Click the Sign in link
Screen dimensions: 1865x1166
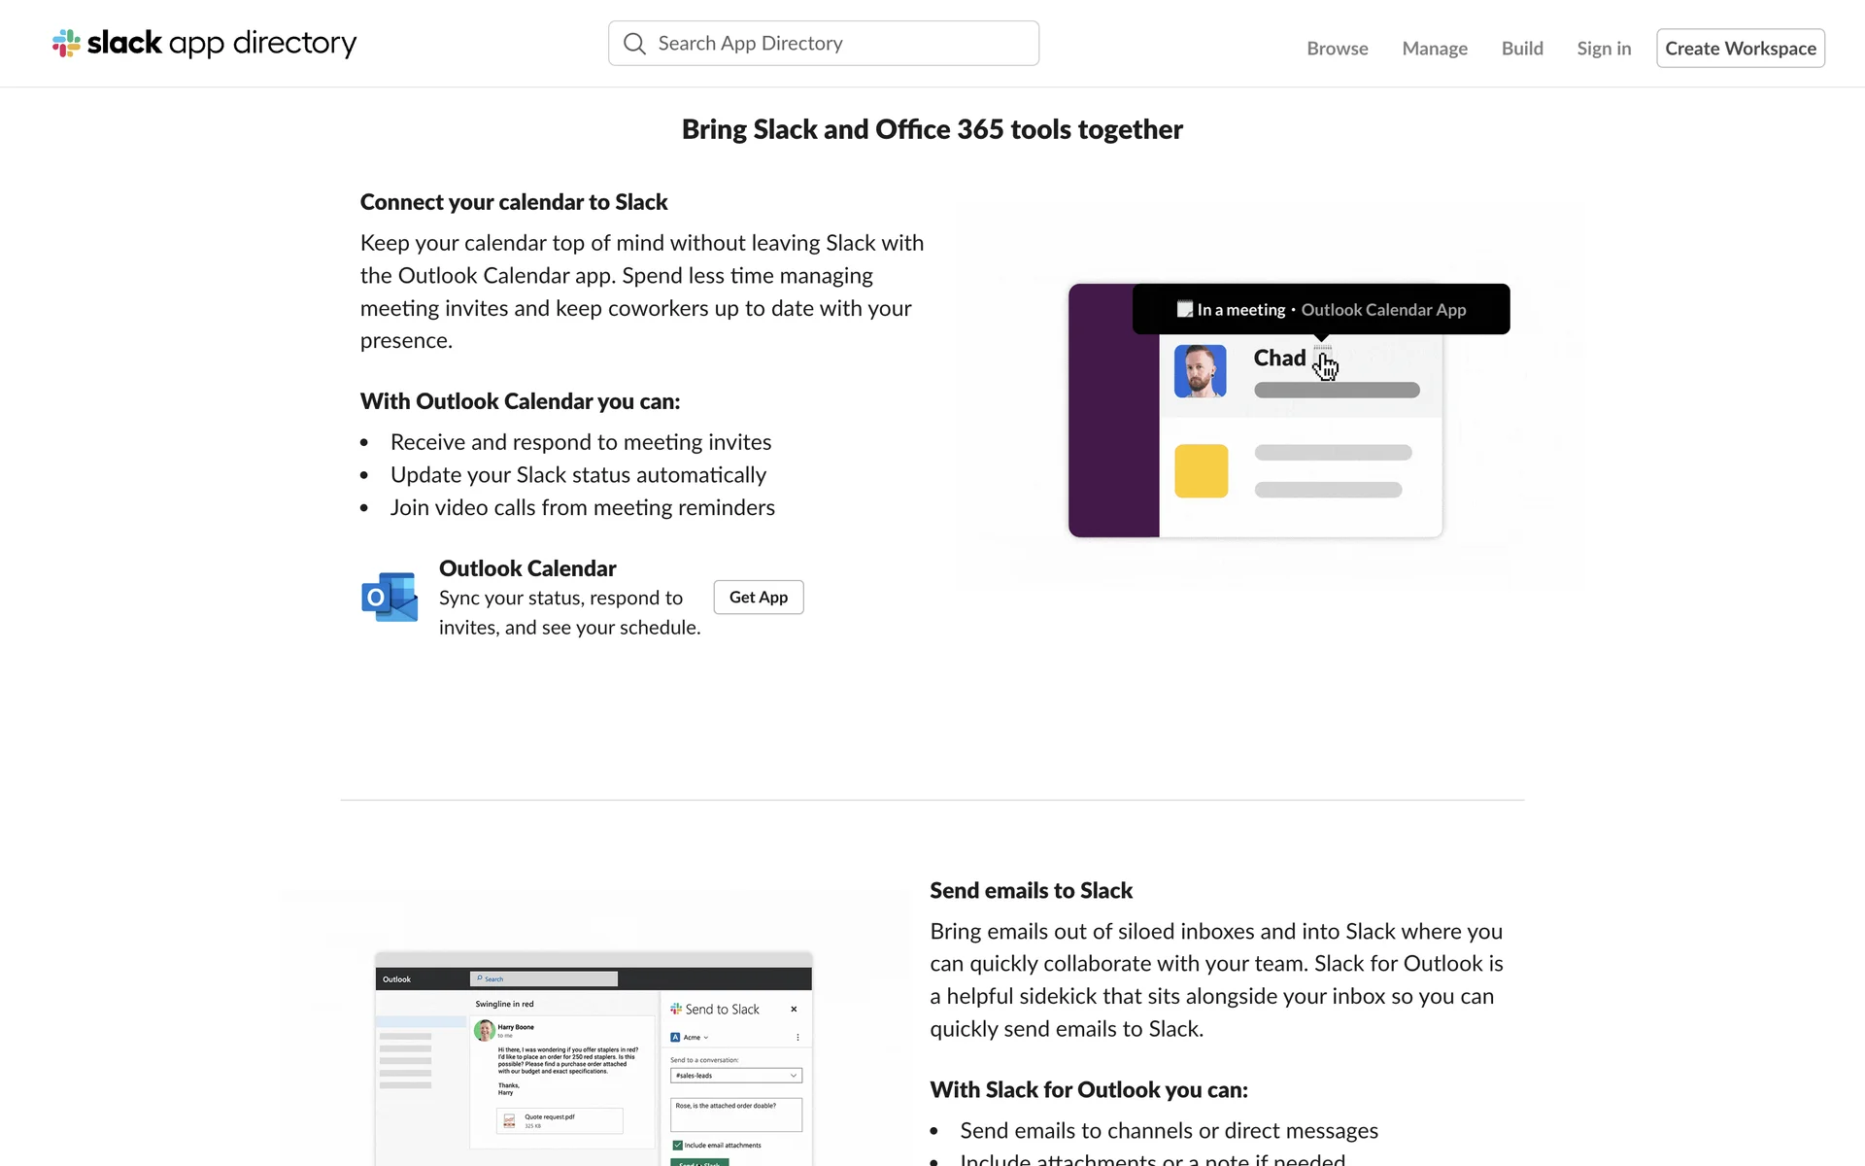1604,49
